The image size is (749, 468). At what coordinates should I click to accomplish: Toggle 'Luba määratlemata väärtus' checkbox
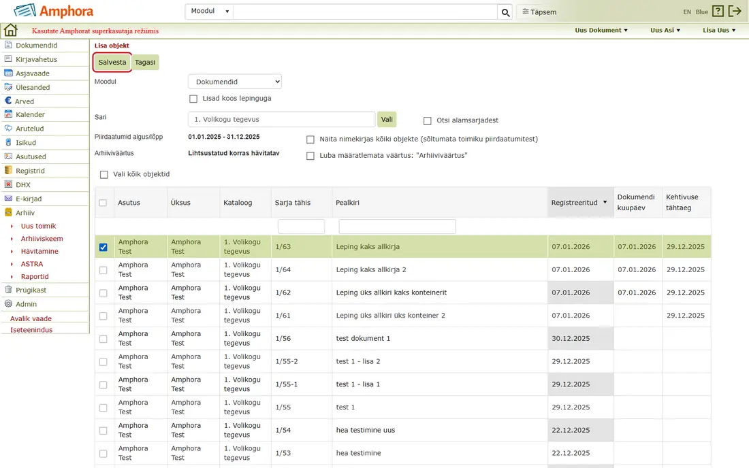click(x=310, y=156)
